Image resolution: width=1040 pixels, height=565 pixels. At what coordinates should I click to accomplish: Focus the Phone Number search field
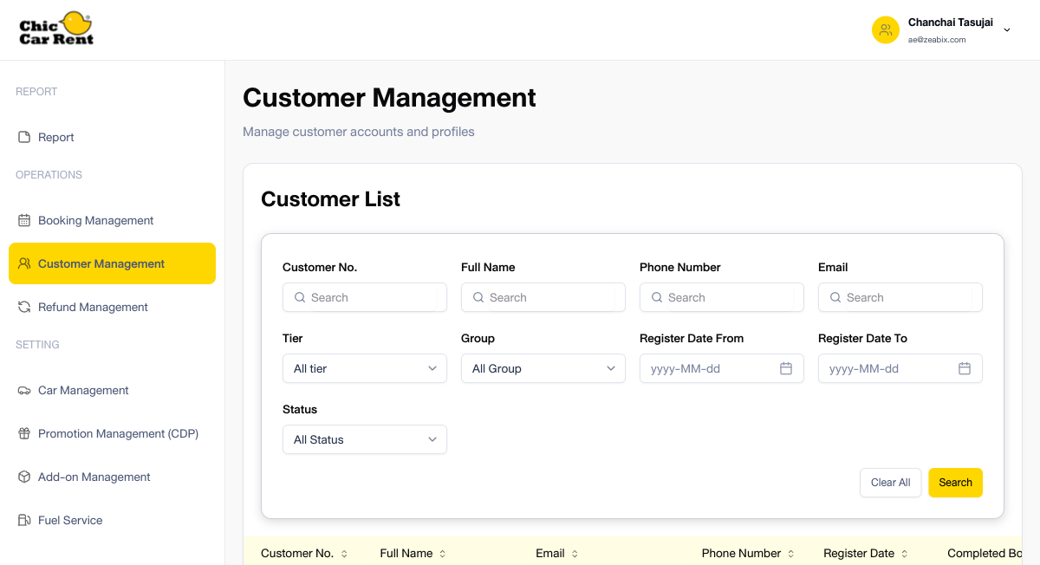point(722,297)
